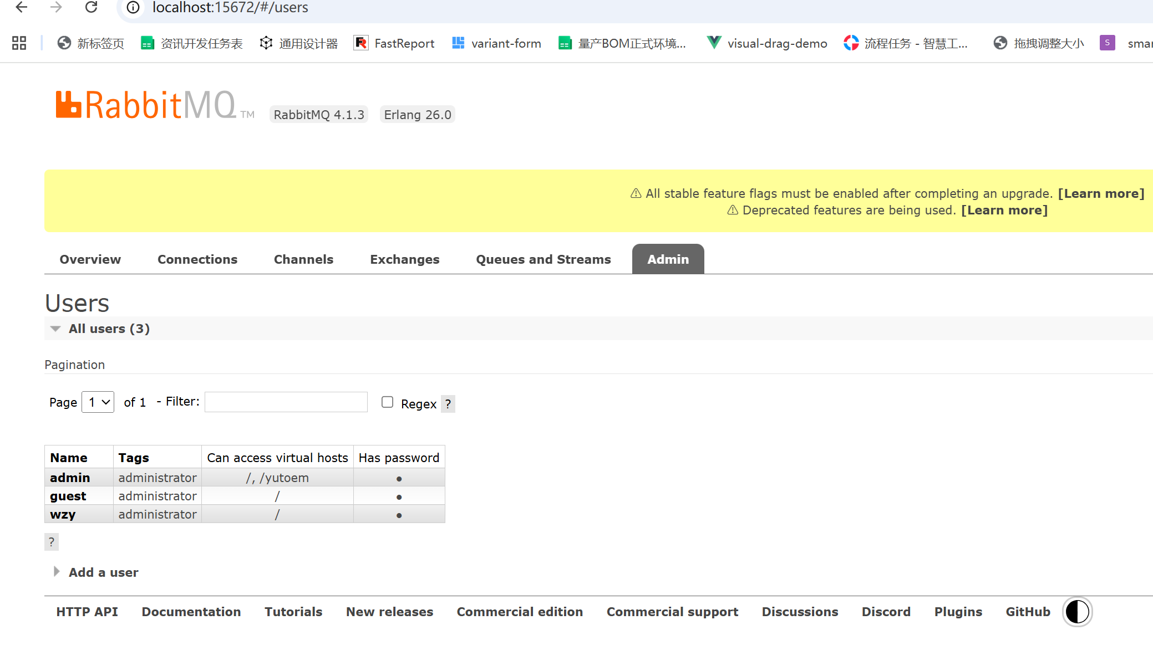
Task: Open the Tutorials footer link
Action: point(293,612)
